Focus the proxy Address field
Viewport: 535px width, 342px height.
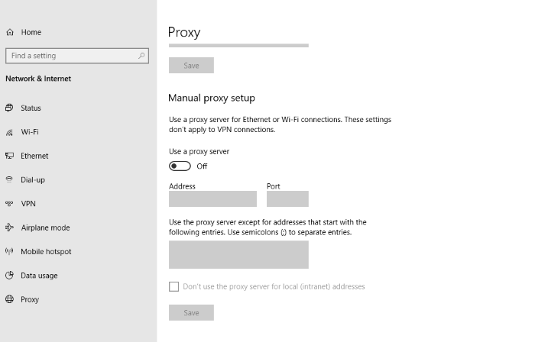pyautogui.click(x=212, y=199)
